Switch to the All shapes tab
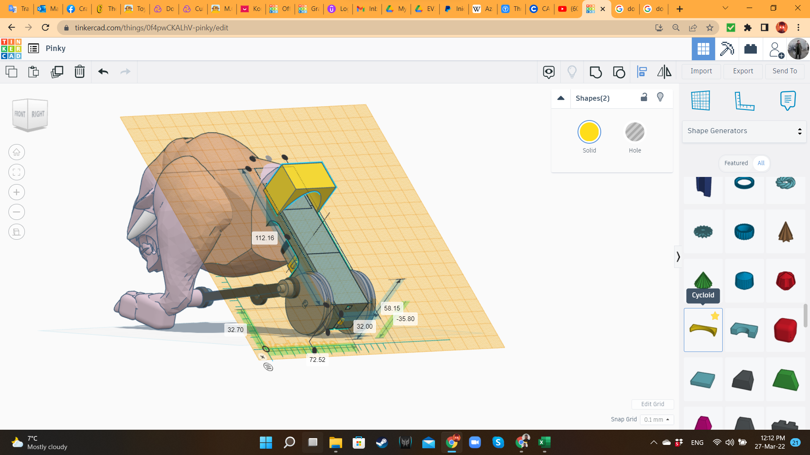 761,163
